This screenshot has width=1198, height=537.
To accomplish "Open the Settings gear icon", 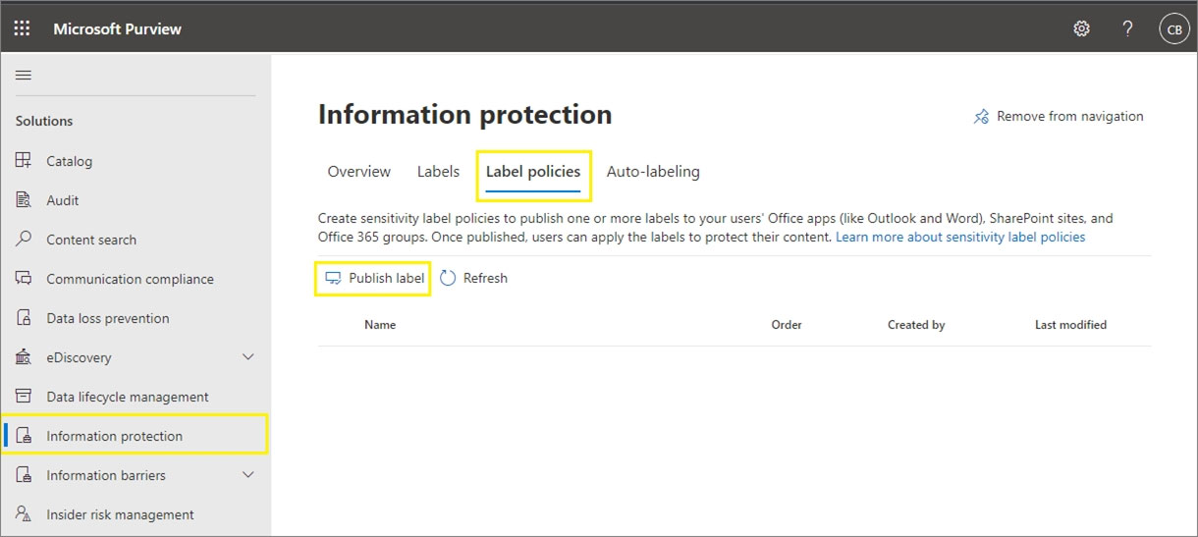I will tap(1081, 28).
